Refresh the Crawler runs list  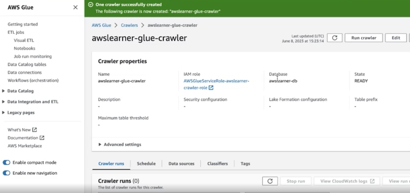[270, 181]
